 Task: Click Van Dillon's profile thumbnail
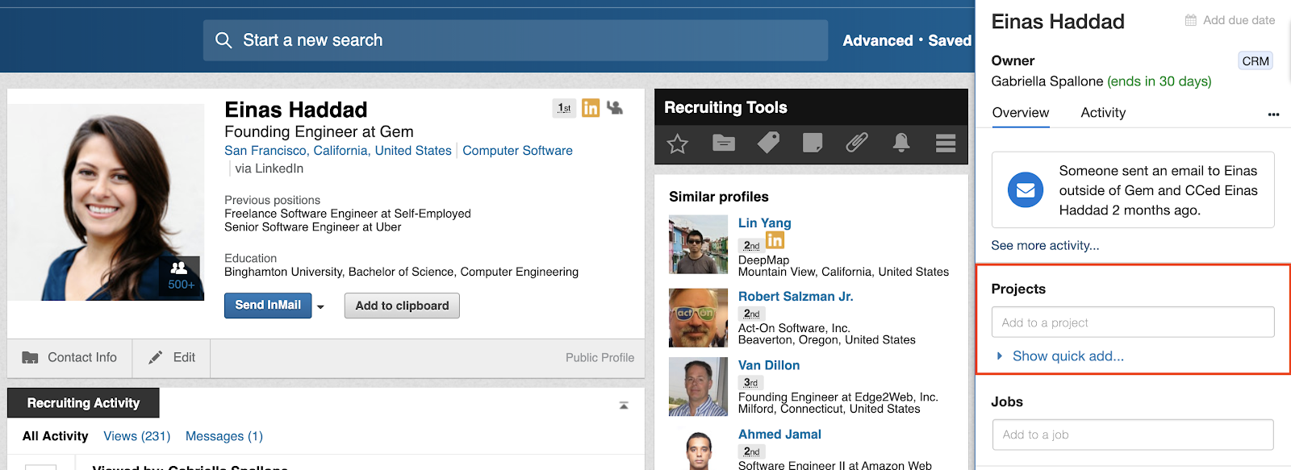tap(699, 387)
